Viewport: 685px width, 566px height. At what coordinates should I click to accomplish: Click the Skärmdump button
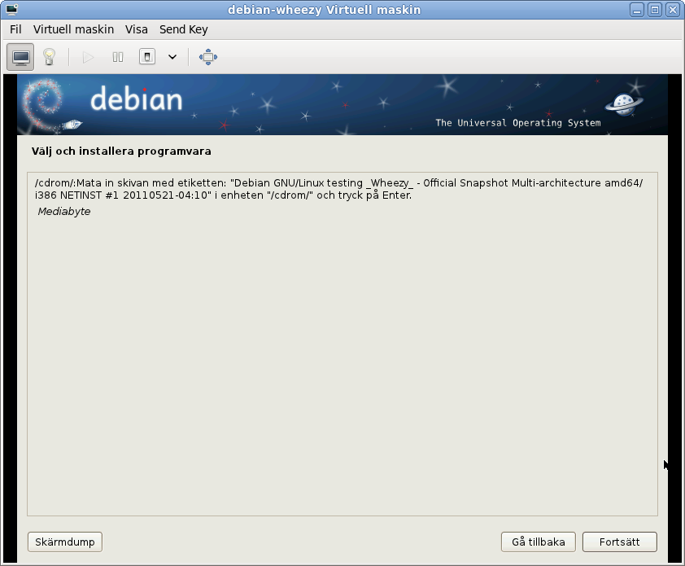point(64,542)
